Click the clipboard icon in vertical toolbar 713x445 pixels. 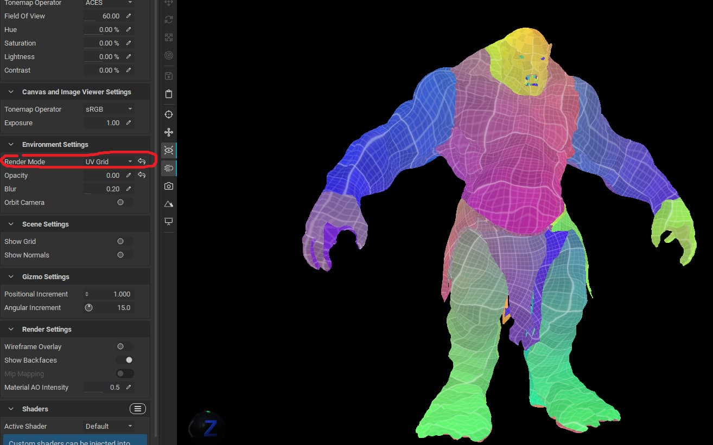[169, 94]
